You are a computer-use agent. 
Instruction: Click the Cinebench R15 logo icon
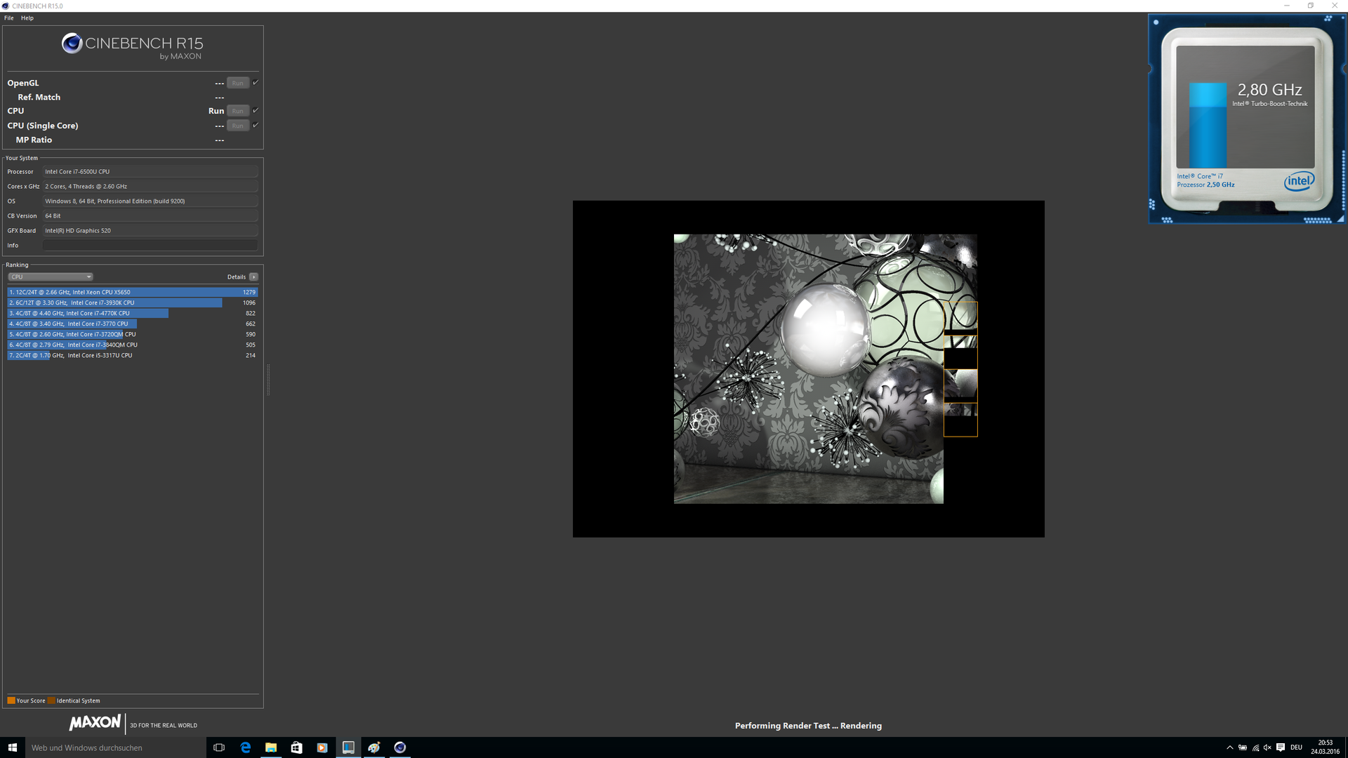pos(72,44)
